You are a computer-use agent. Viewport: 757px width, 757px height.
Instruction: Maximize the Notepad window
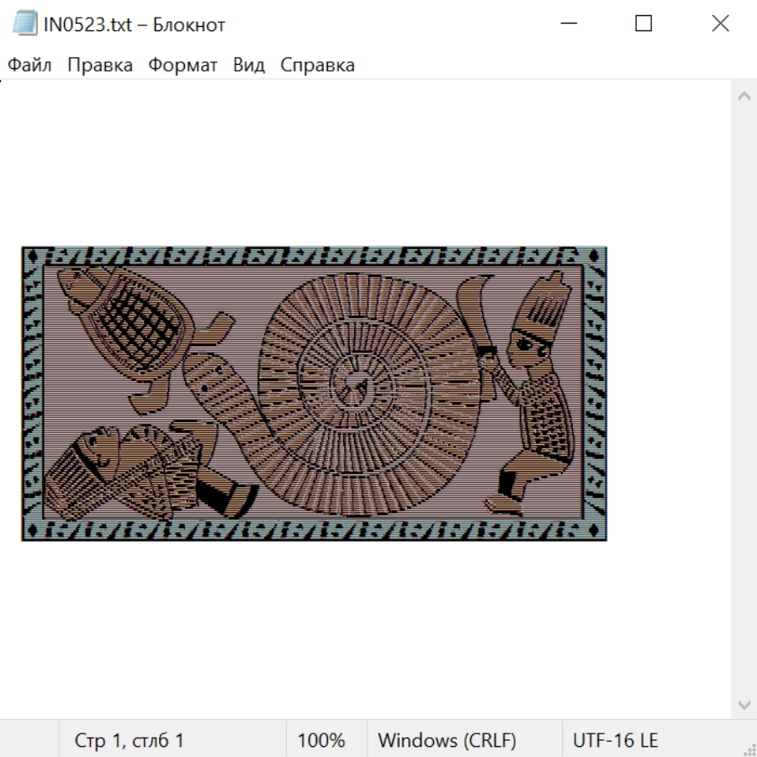click(643, 24)
